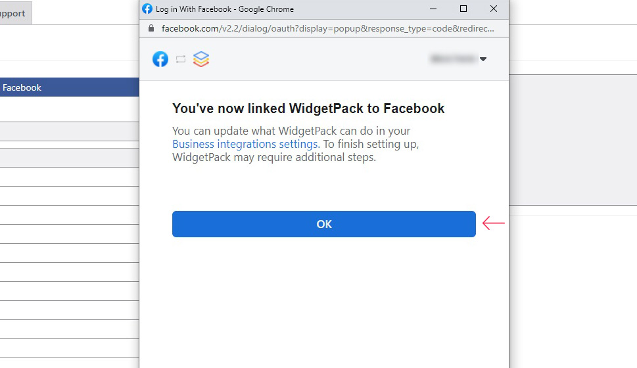Open the Business integrations settings link

246,144
